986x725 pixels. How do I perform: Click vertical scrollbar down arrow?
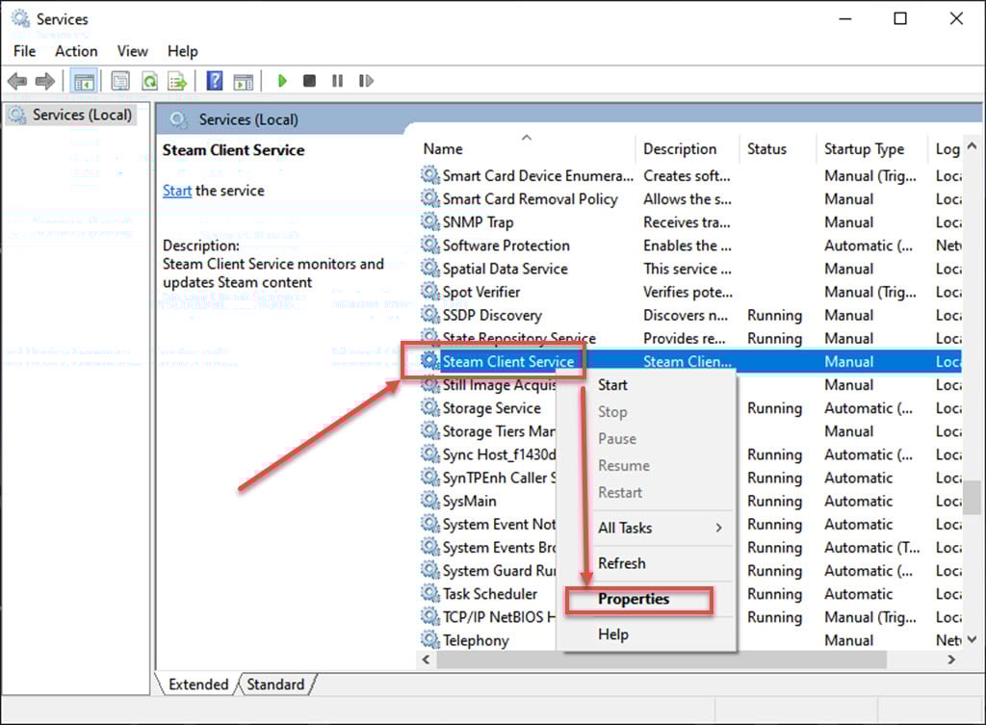click(x=972, y=639)
